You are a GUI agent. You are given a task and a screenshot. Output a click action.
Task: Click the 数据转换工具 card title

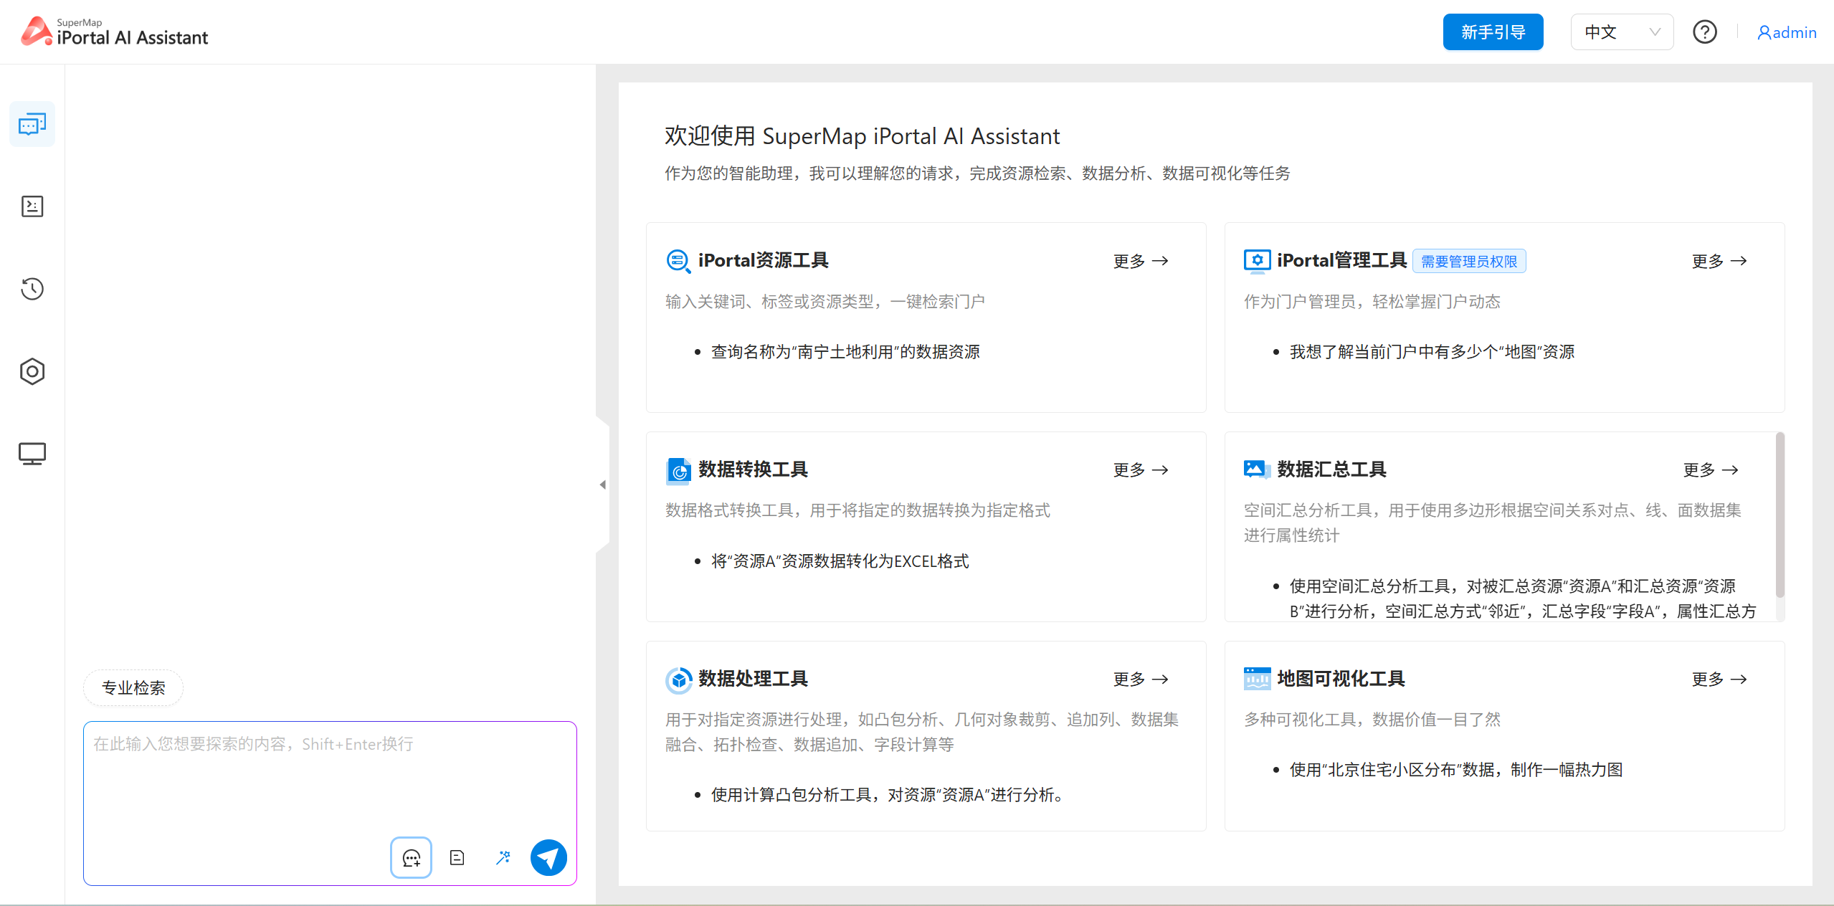753,470
